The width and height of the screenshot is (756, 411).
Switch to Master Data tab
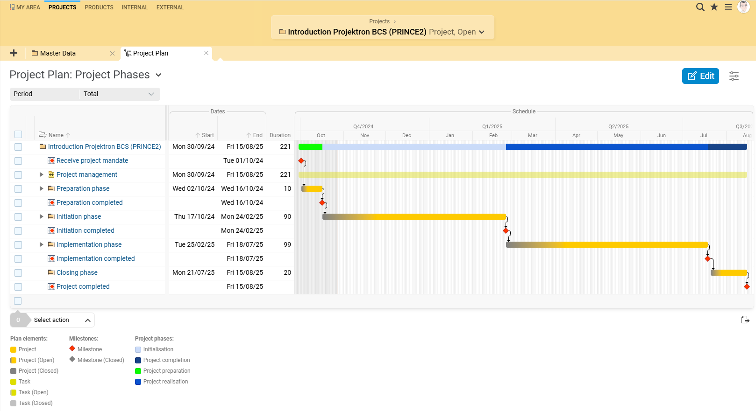(58, 53)
